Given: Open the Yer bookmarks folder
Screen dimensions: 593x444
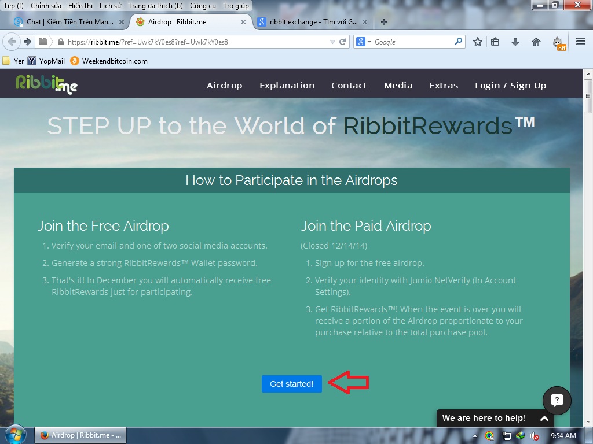Looking at the screenshot, I should [x=13, y=61].
